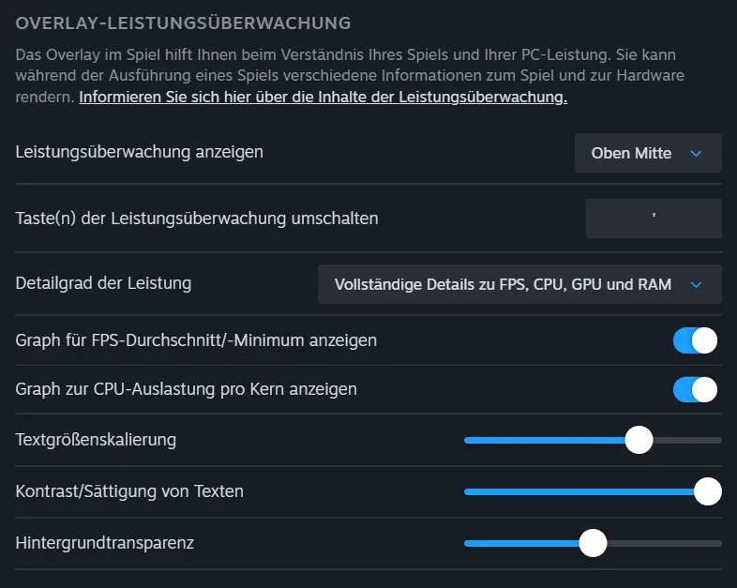Click the Kontrast/Sättigung von Texten slider knob
737x588 pixels.
pyautogui.click(x=707, y=490)
